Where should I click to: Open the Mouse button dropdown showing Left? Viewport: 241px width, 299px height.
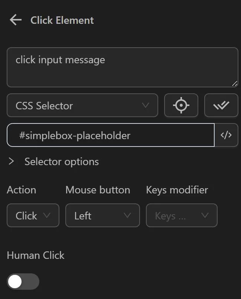[x=102, y=215]
